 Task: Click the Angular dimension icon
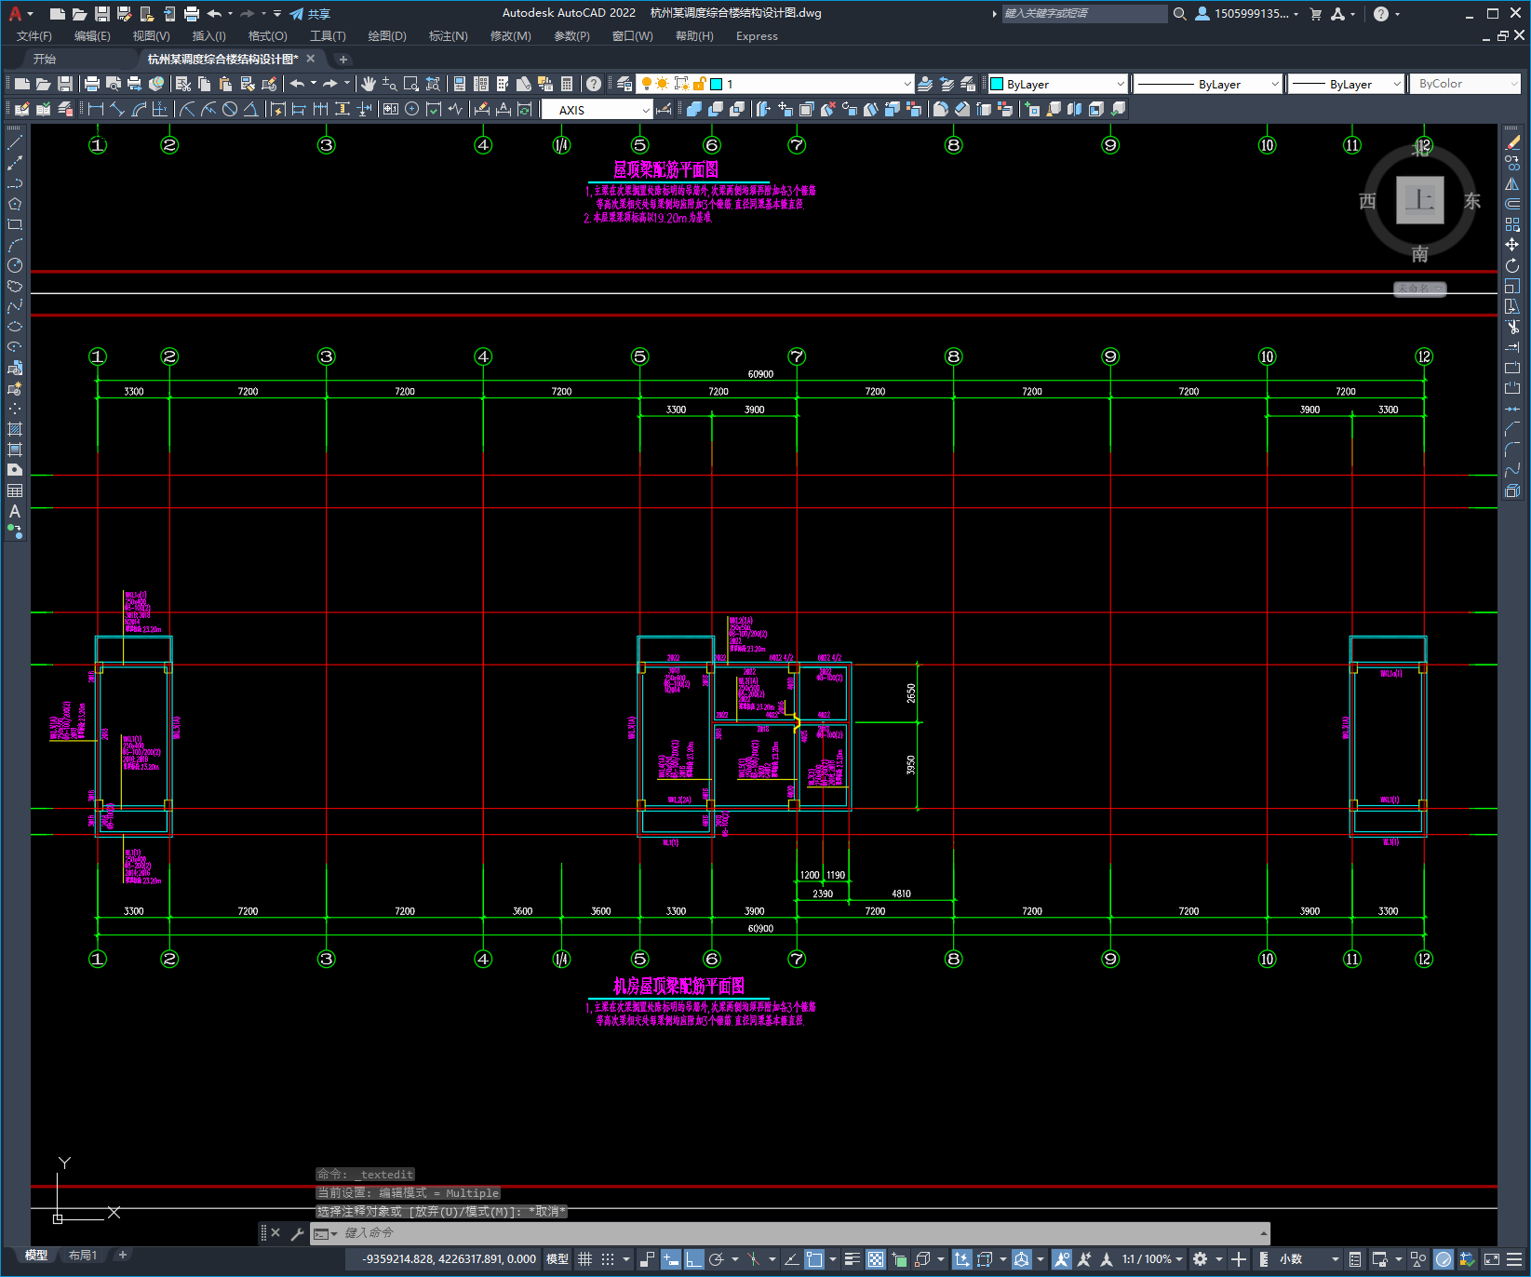(251, 109)
